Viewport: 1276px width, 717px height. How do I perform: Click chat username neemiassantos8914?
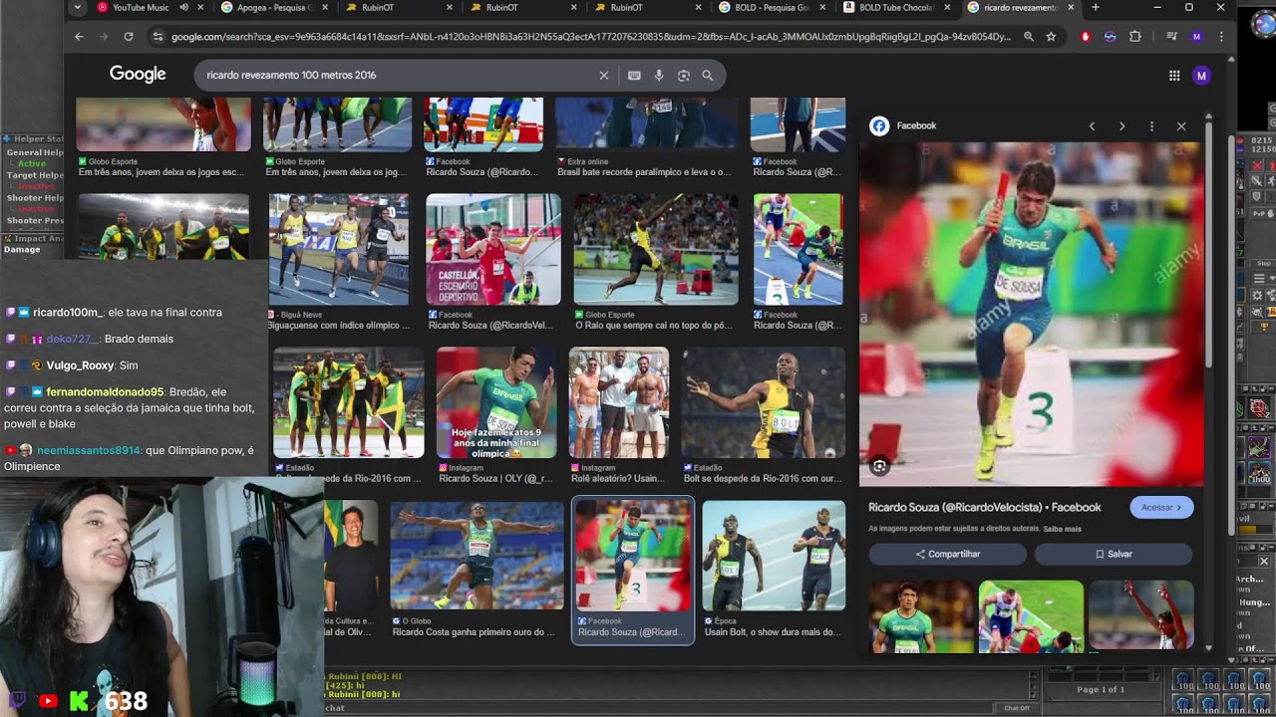click(89, 451)
